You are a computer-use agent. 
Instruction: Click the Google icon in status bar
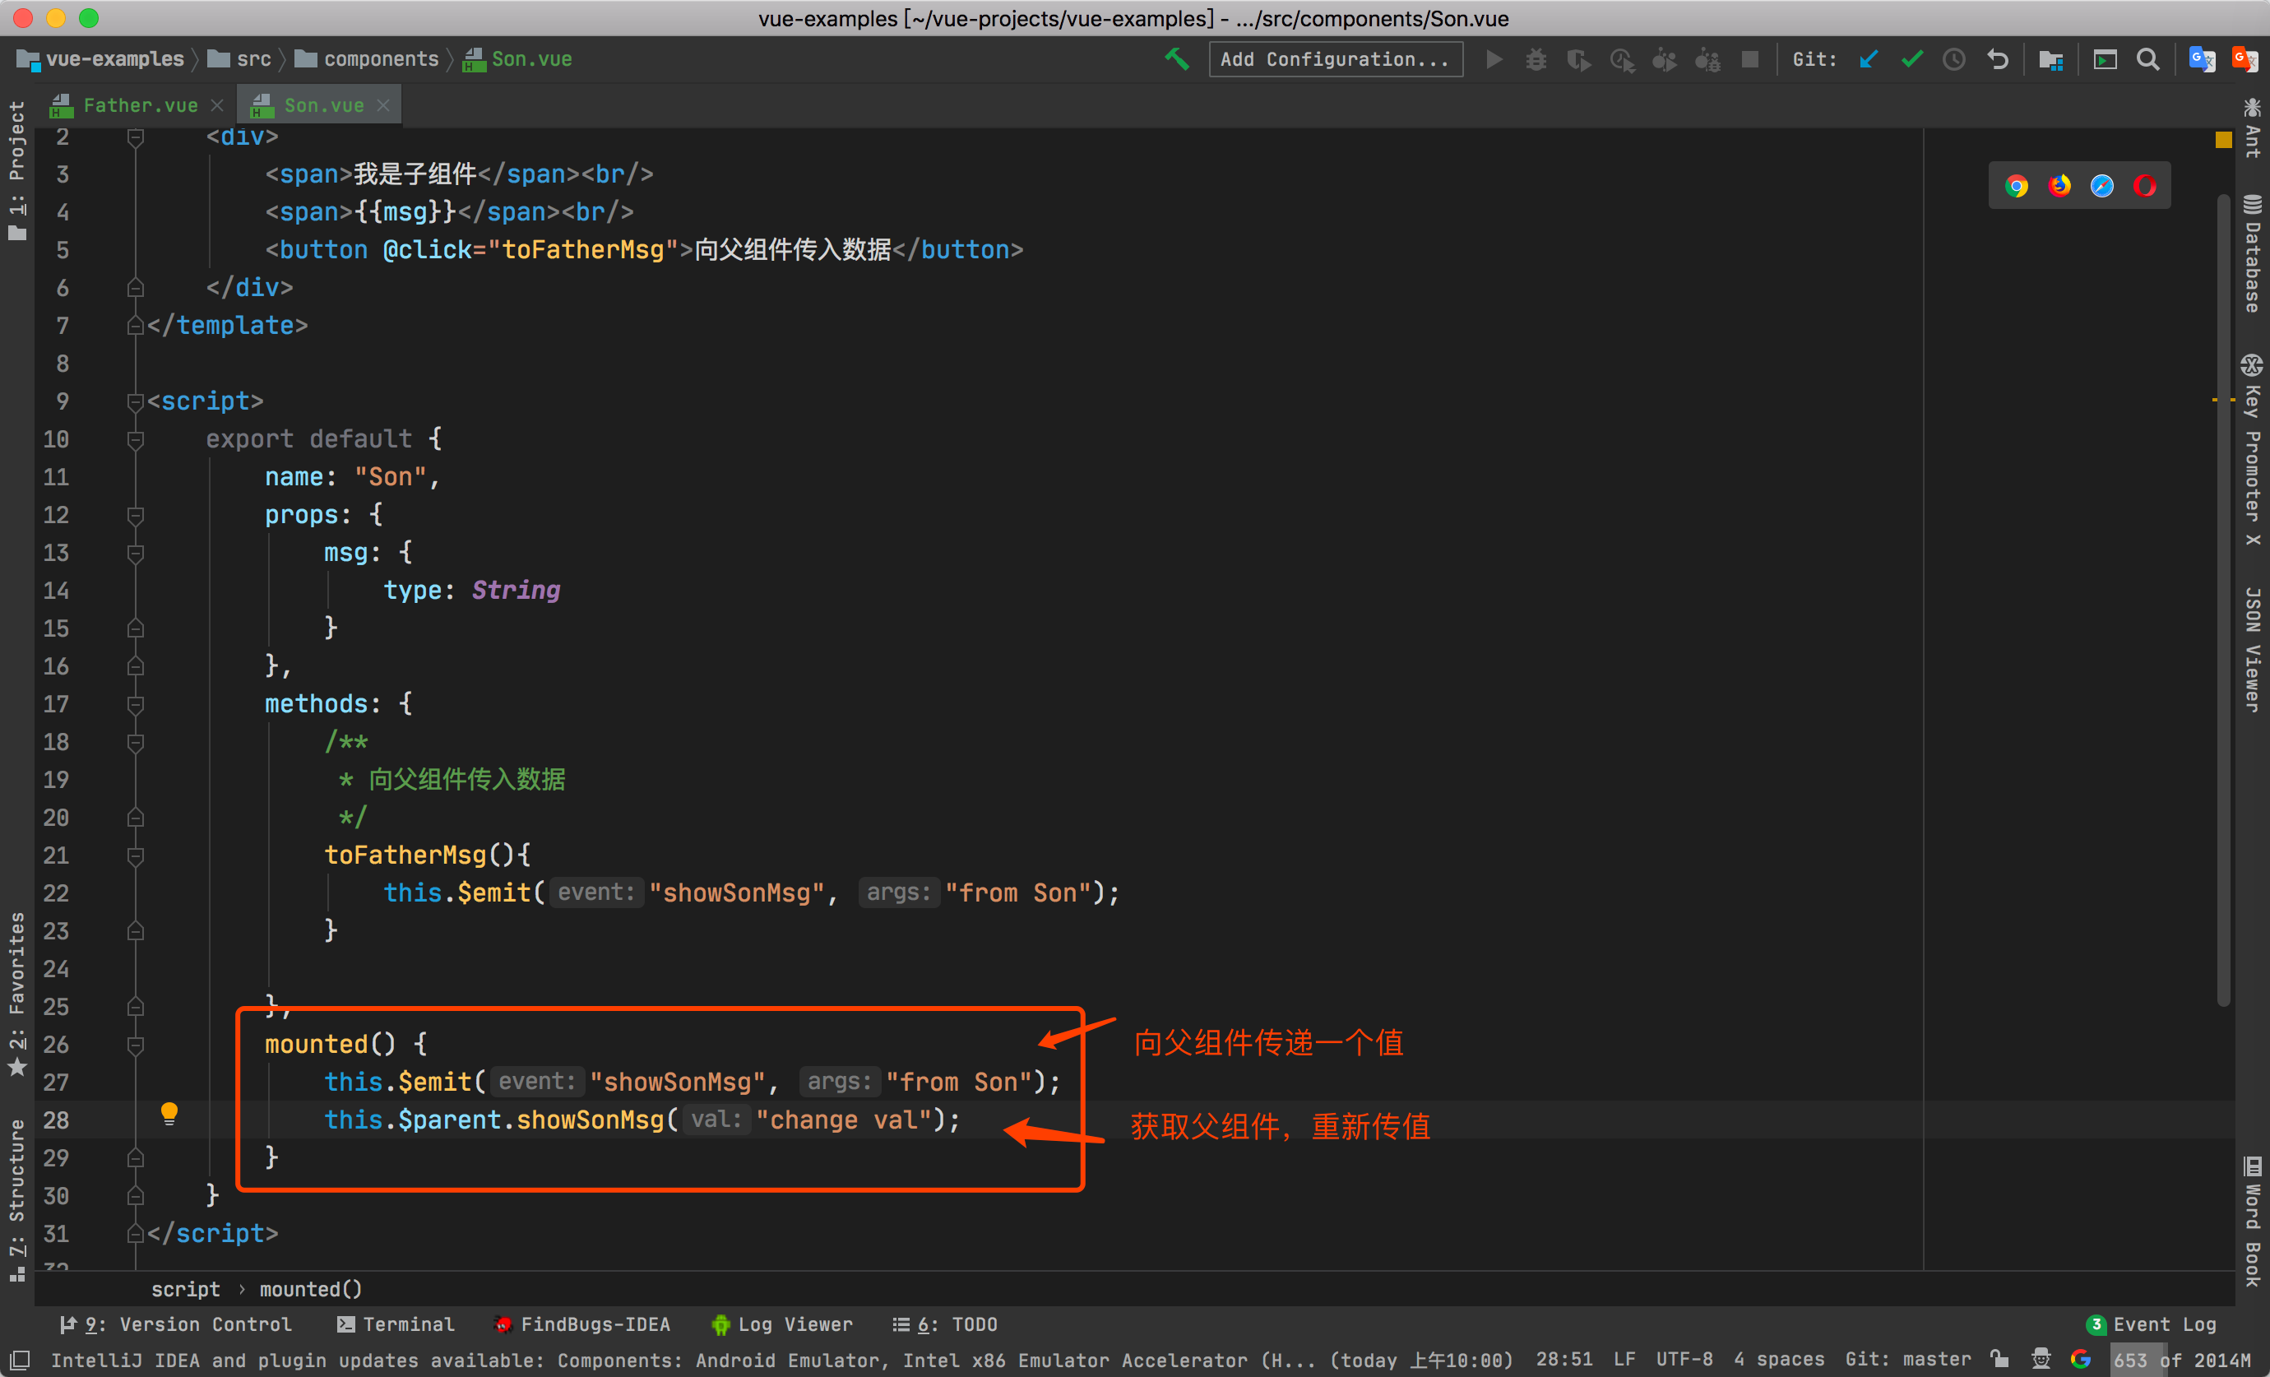2080,1359
